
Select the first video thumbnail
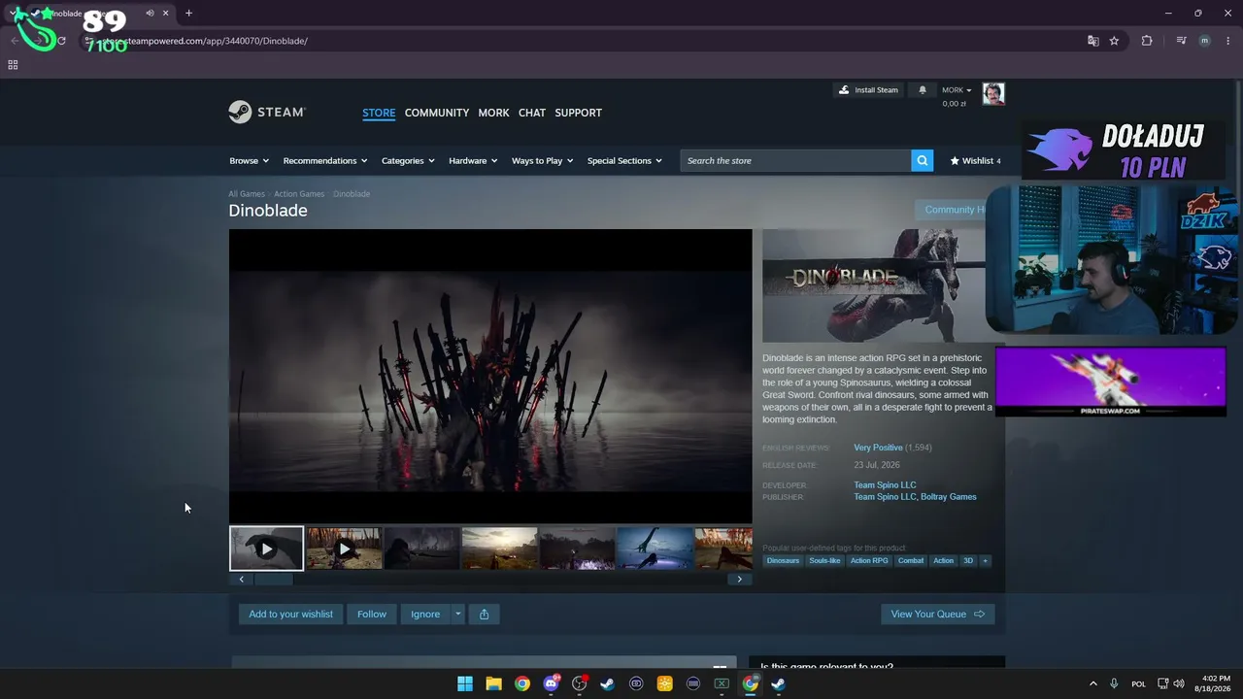point(266,549)
